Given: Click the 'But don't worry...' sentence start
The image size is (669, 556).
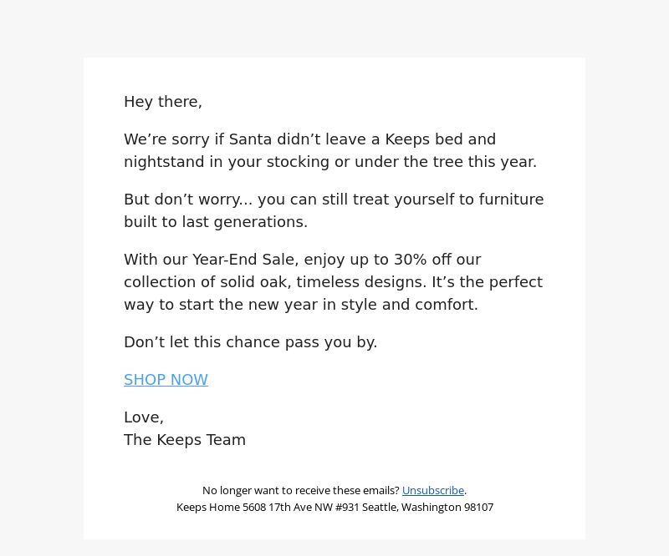Looking at the screenshot, I should (188, 200).
